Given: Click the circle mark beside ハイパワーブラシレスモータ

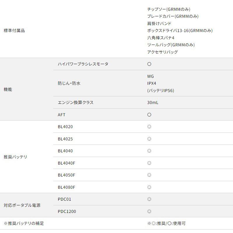Looking at the screenshot, I should (x=149, y=64).
